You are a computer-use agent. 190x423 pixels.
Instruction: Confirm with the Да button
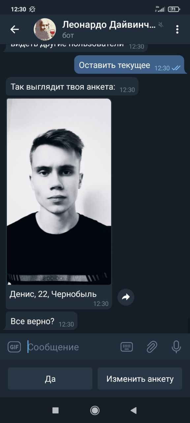pyautogui.click(x=50, y=379)
